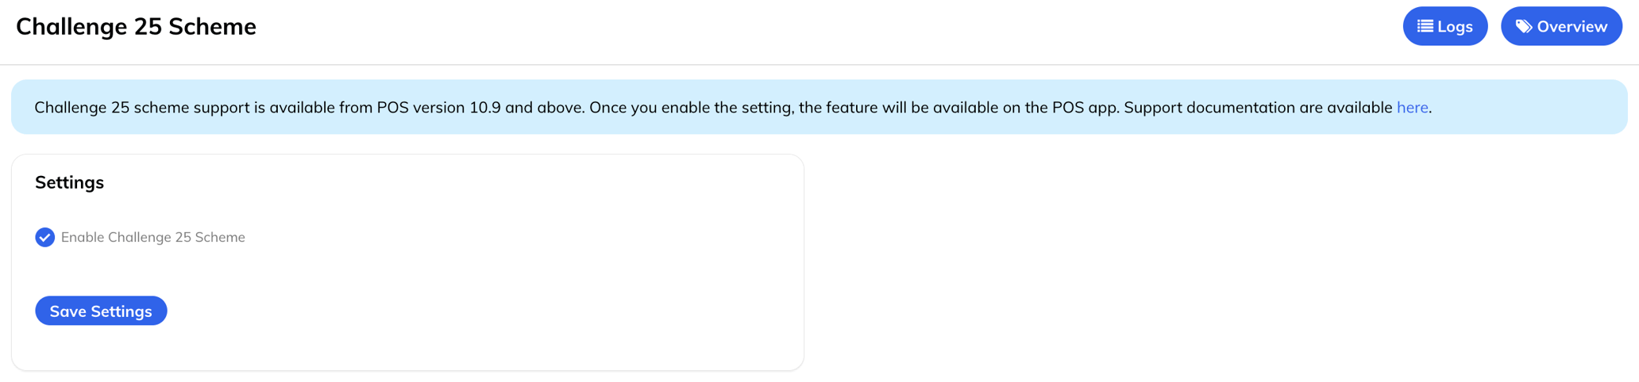The width and height of the screenshot is (1639, 382).
Task: Click the 'Challenge 25 Scheme' page title
Action: [x=136, y=26]
